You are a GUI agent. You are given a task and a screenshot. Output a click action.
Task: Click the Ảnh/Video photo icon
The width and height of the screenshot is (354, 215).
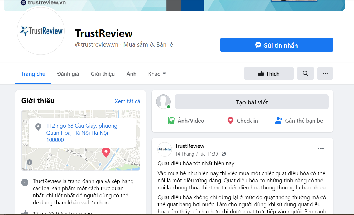[x=171, y=121]
